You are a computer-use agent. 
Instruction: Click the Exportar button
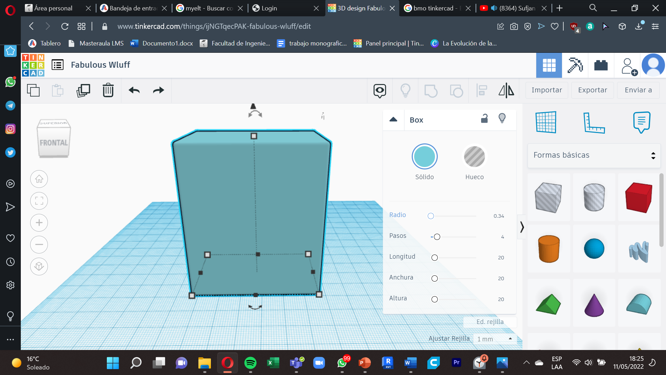pos(592,90)
